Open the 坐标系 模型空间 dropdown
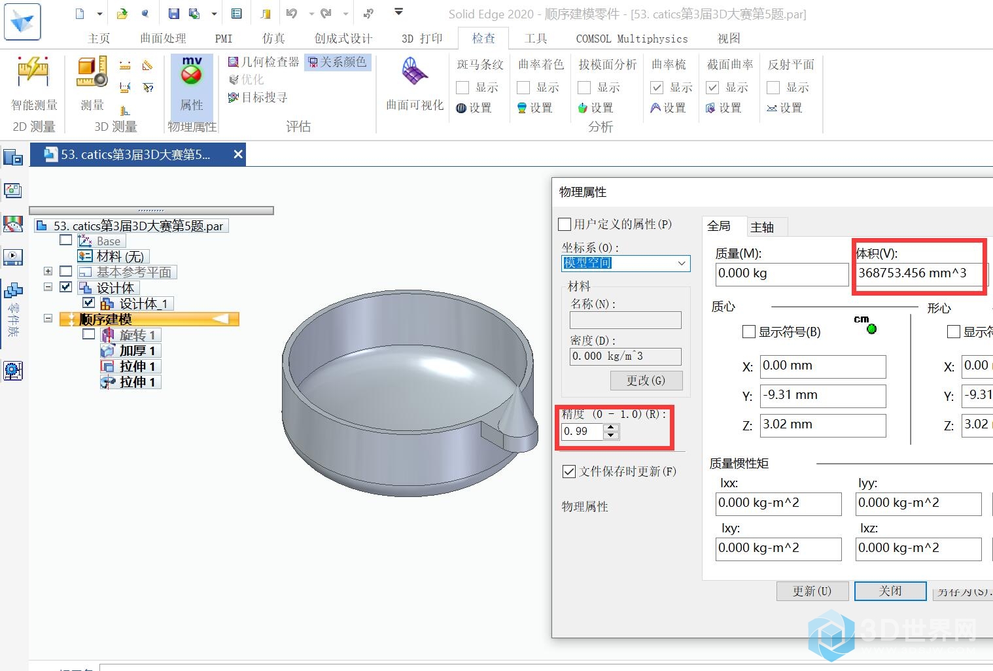 coord(682,263)
